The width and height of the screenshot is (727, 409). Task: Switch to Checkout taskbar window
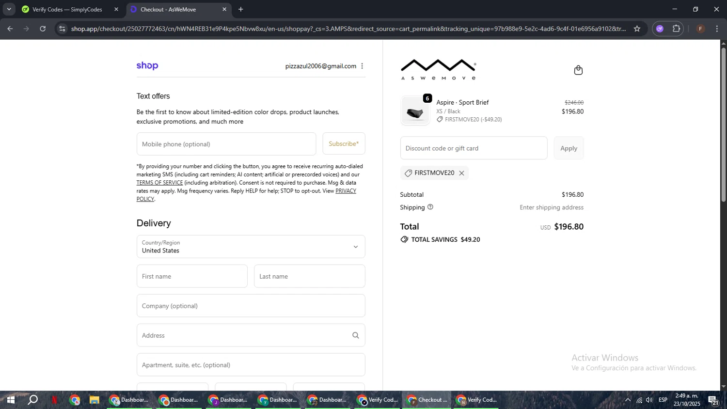(x=427, y=400)
